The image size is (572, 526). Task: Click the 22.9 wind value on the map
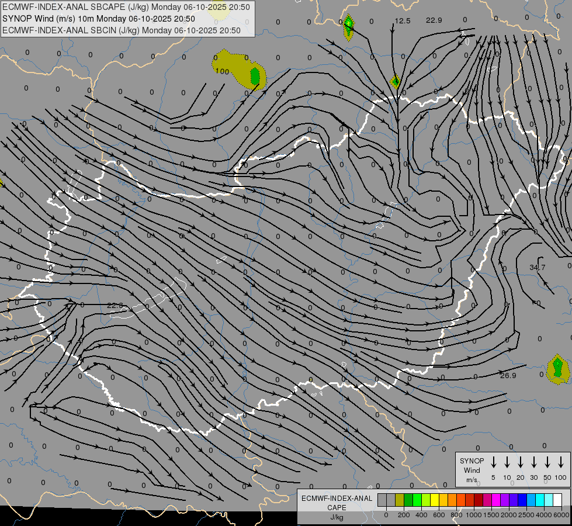click(434, 20)
